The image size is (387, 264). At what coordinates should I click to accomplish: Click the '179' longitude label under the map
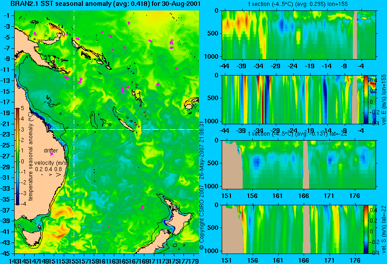click(x=194, y=260)
